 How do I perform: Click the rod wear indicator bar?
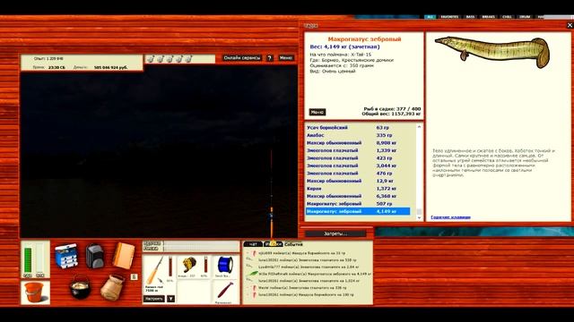pyautogui.click(x=170, y=267)
